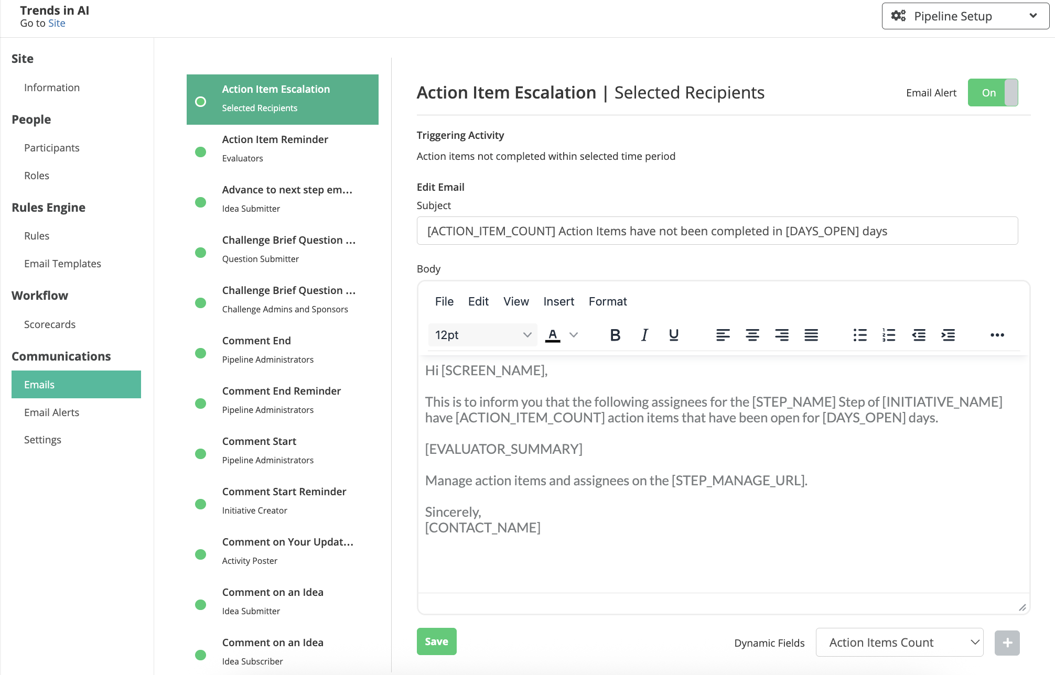Image resolution: width=1055 pixels, height=675 pixels.
Task: Insert a numbered list
Action: tap(889, 335)
